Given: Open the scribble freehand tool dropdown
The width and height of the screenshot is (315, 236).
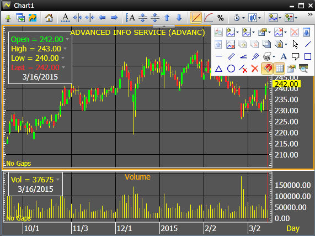Looking at the screenshot, I should pos(274,56).
